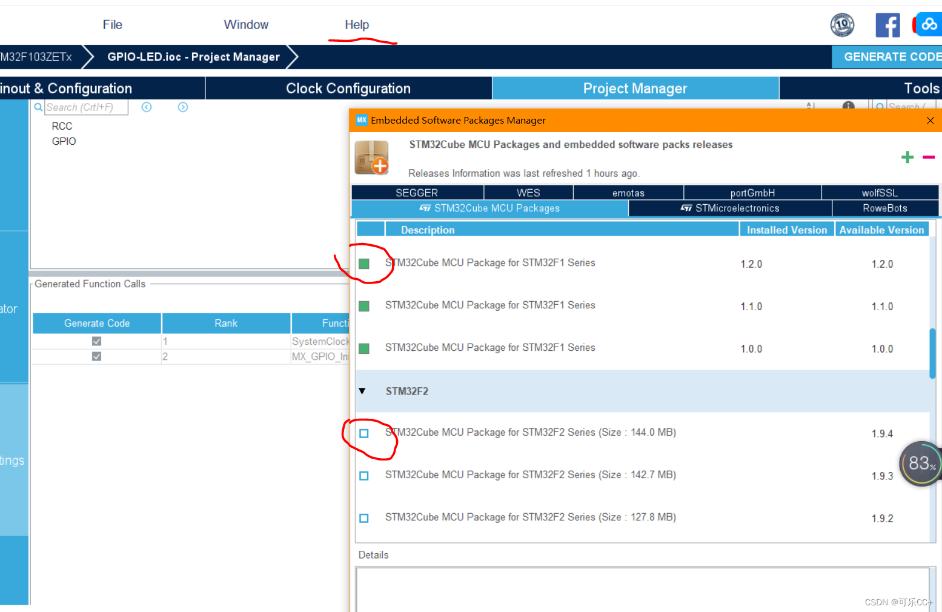942x612 pixels.
Task: Click the 83% floating monitor widget
Action: pyautogui.click(x=921, y=464)
